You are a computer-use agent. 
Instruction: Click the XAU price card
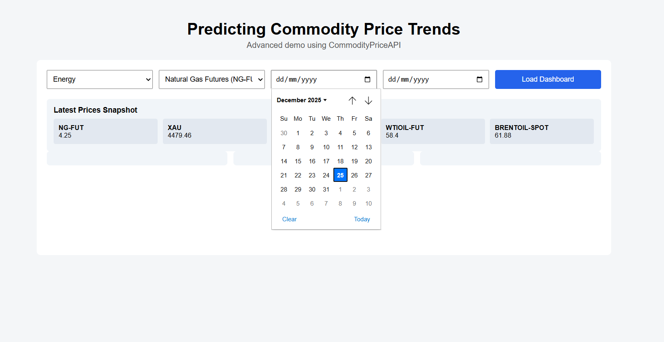coord(214,131)
